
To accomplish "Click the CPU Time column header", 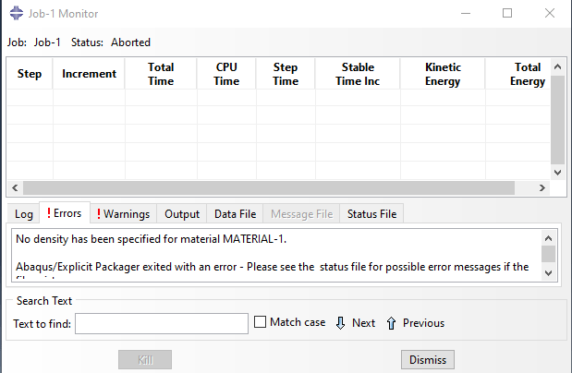I will click(x=226, y=74).
